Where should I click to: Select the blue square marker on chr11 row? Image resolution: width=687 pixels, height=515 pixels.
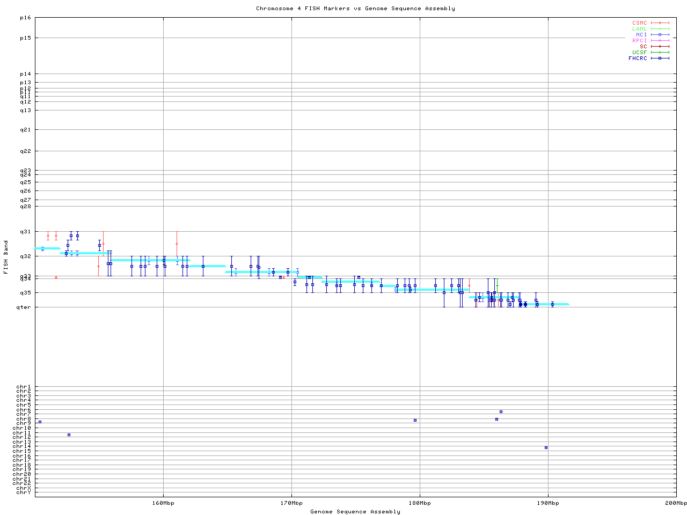point(69,435)
